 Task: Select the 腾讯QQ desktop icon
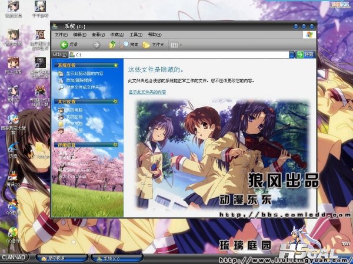point(13,175)
